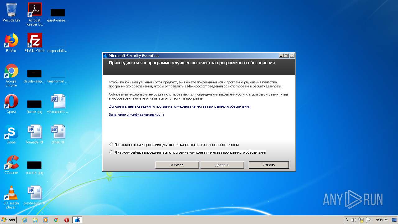The image size is (398, 224).
Task: Choose to join the improvement program
Action: coord(111,145)
